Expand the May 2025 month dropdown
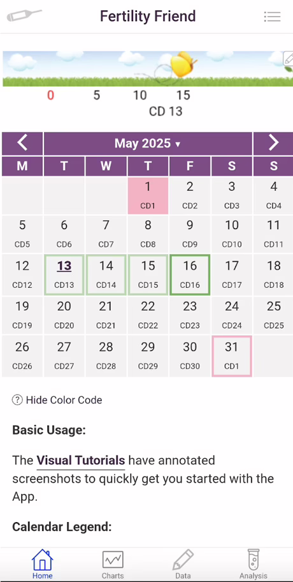293x582 pixels. tap(148, 144)
